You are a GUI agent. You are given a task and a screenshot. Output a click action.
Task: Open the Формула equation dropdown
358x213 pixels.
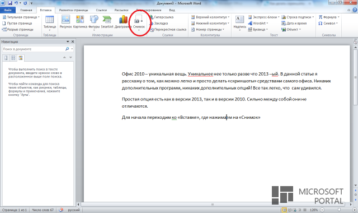click(329, 17)
